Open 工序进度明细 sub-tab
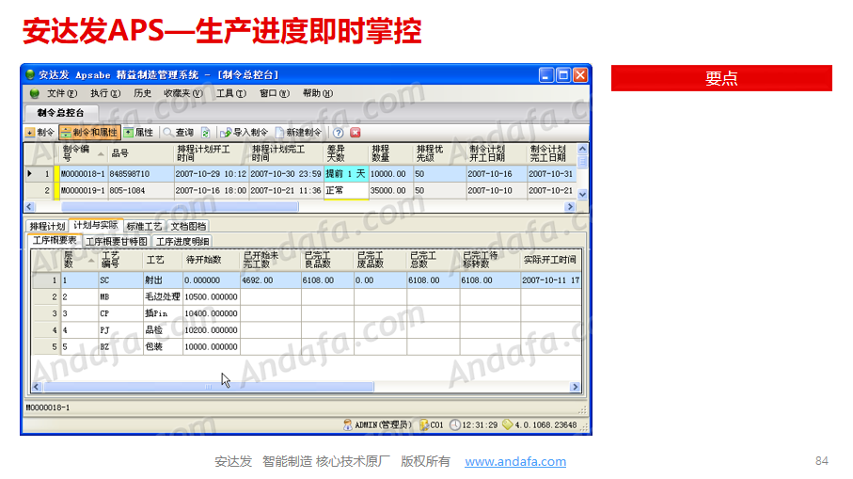Screen dimensions: 853x479 (x=182, y=241)
